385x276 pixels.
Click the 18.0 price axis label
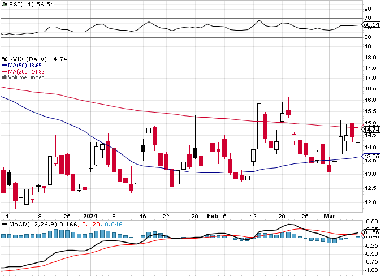pos(371,58)
